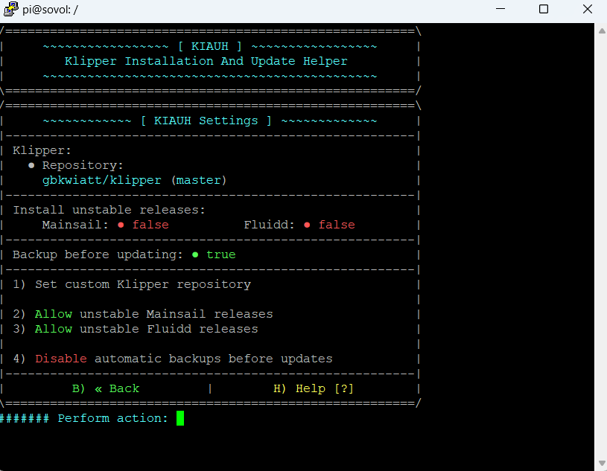Screen dimensions: 607x471
Task: Click 'B) « Back' option
Action: point(106,388)
